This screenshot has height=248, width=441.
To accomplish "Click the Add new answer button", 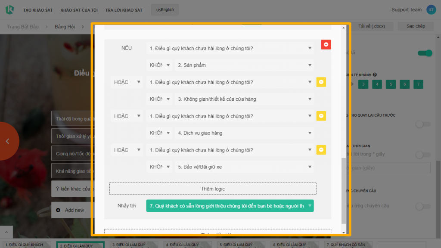I will point(73,210).
